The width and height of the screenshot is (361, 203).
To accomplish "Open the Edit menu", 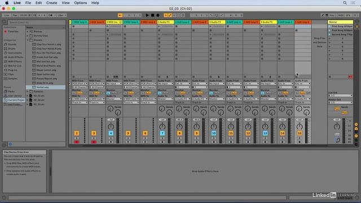I will click(38, 3).
